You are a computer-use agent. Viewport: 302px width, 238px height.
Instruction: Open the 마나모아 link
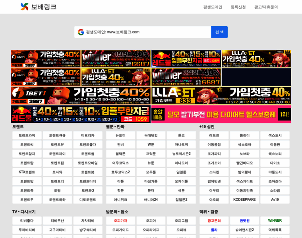[x=181, y=163]
